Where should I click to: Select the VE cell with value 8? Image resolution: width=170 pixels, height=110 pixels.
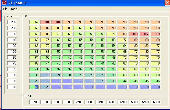(67, 87)
